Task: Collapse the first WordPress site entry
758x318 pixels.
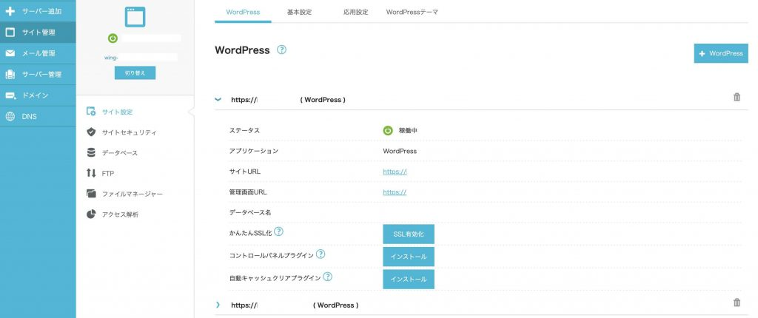Action: pyautogui.click(x=218, y=99)
